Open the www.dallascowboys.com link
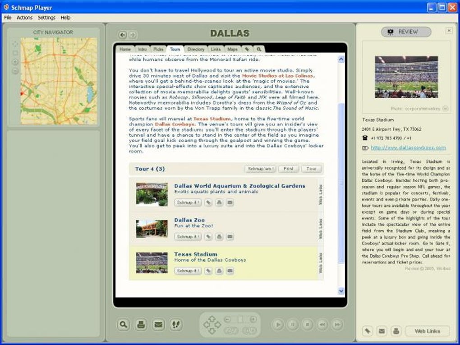Screen dimensions: 460x345 tap(409, 147)
